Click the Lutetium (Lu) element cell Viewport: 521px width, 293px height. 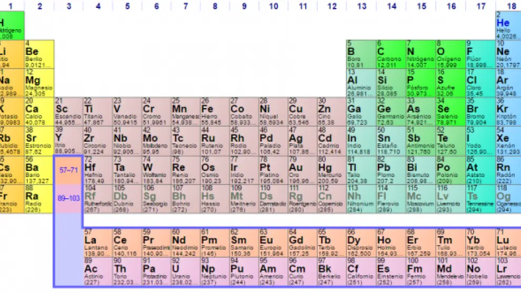(507, 242)
